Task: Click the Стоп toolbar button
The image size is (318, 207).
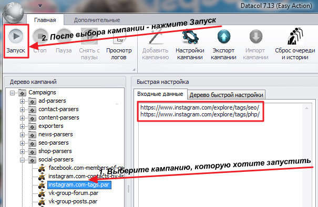Action: point(40,41)
